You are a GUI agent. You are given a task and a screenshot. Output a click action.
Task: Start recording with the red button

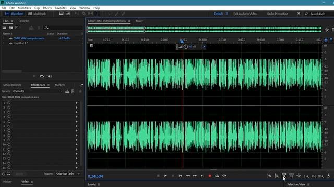point(210,176)
